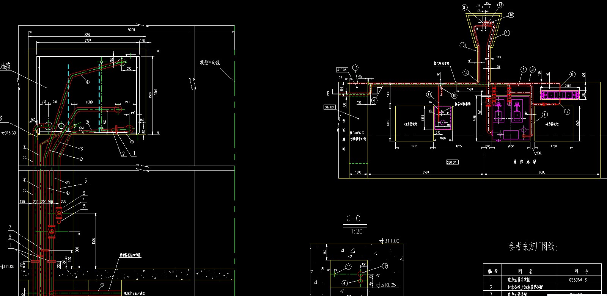This screenshot has height=296, width=607.
Task: Click the boxed 288.50 elevation
Action: [452, 162]
